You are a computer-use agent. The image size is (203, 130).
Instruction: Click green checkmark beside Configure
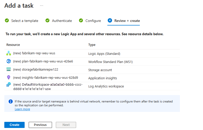(81, 21)
